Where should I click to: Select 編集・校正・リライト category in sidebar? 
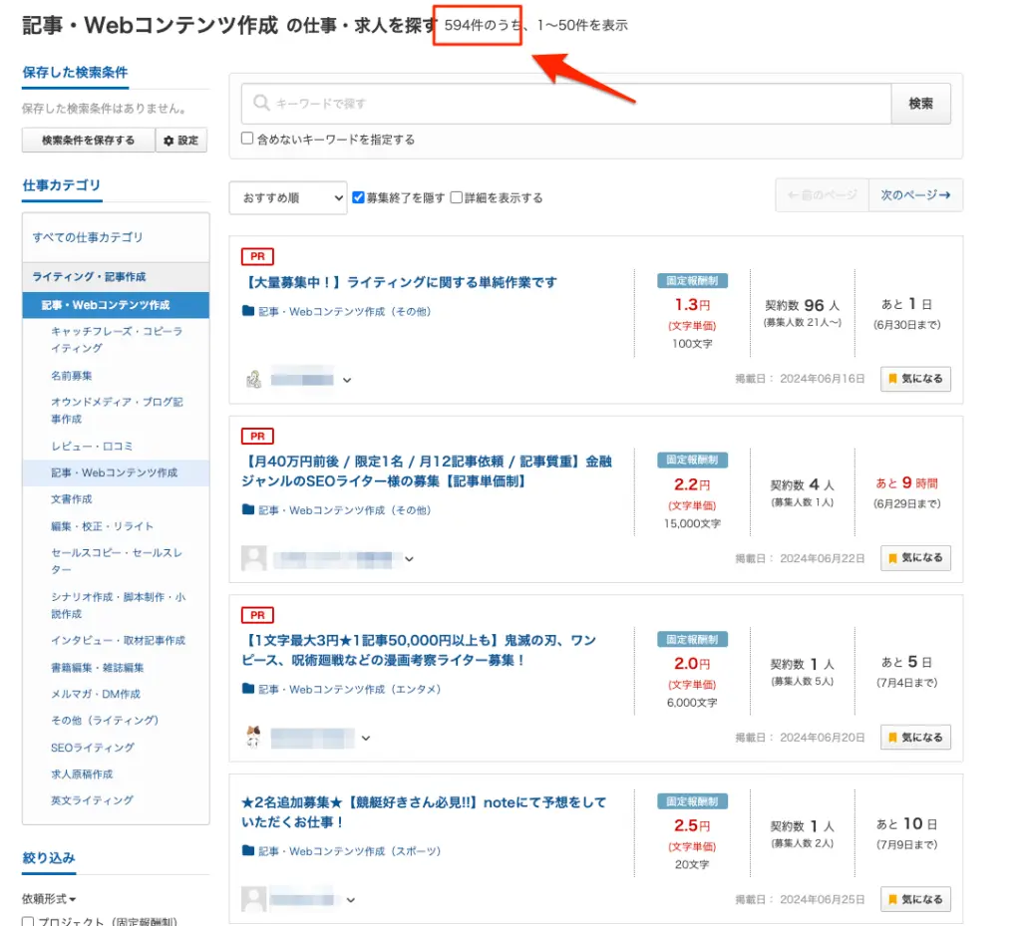103,525
